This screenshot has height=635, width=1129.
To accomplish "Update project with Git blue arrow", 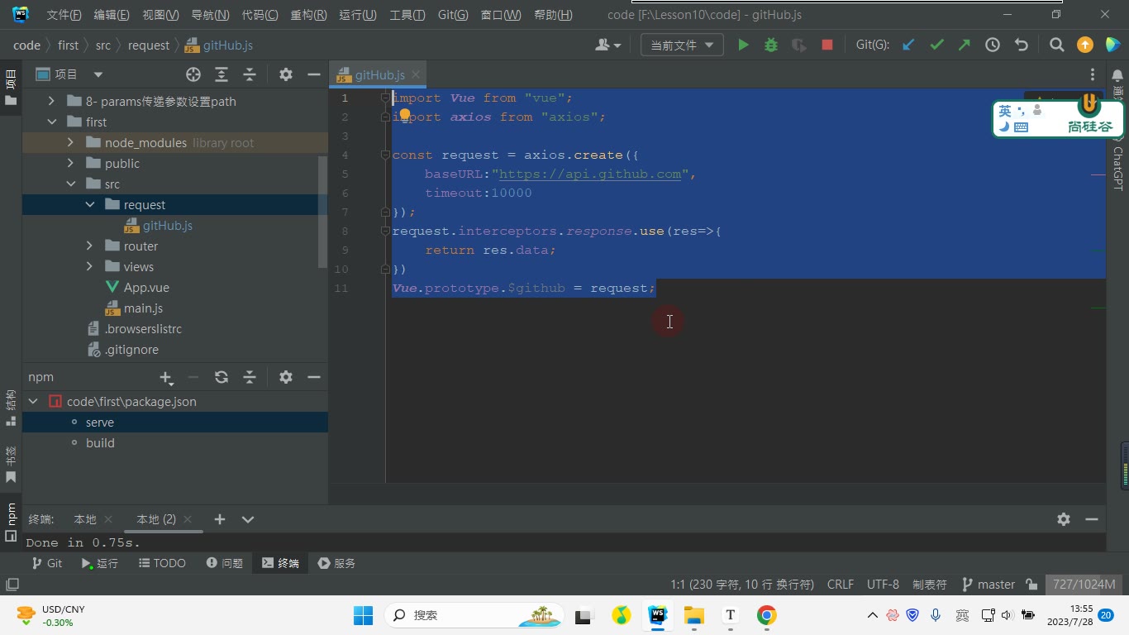I will pos(908,45).
